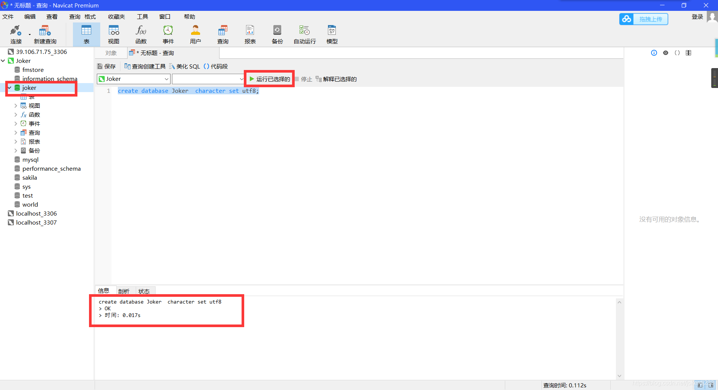Select the Table (表) toolbar icon

(86, 34)
